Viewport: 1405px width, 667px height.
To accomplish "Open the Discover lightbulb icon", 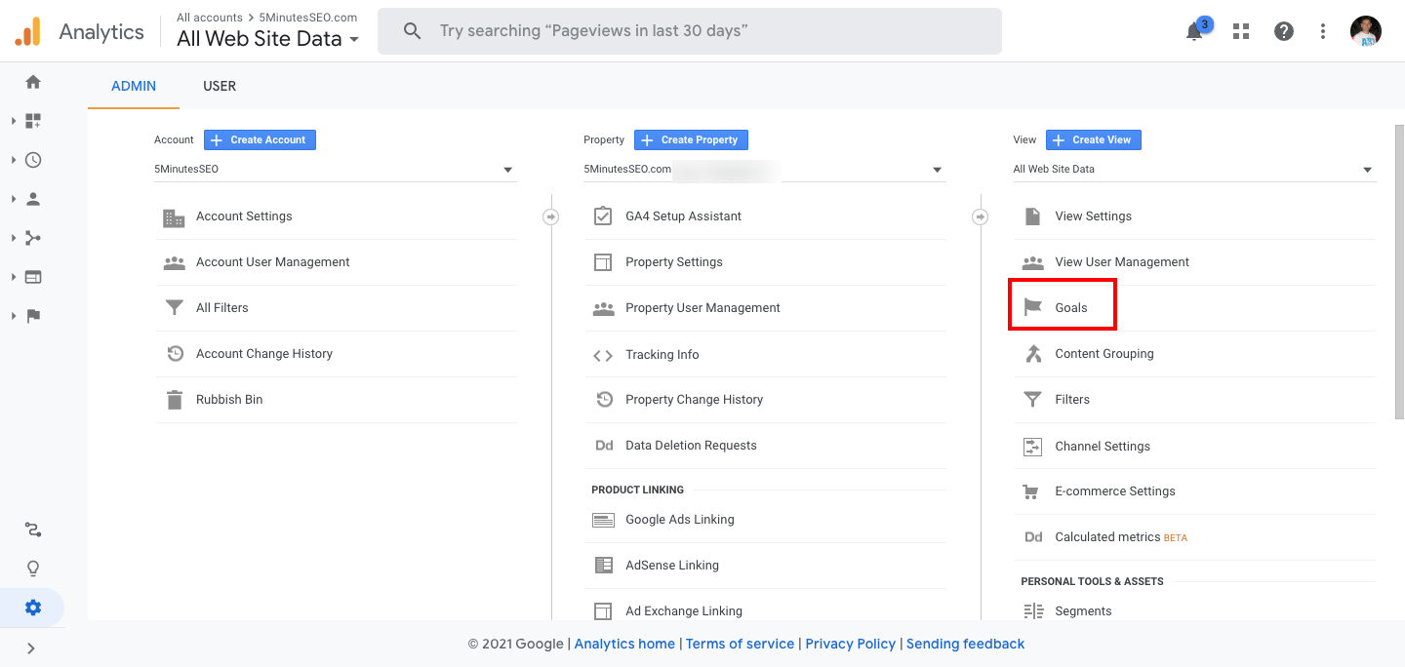I will 33,569.
